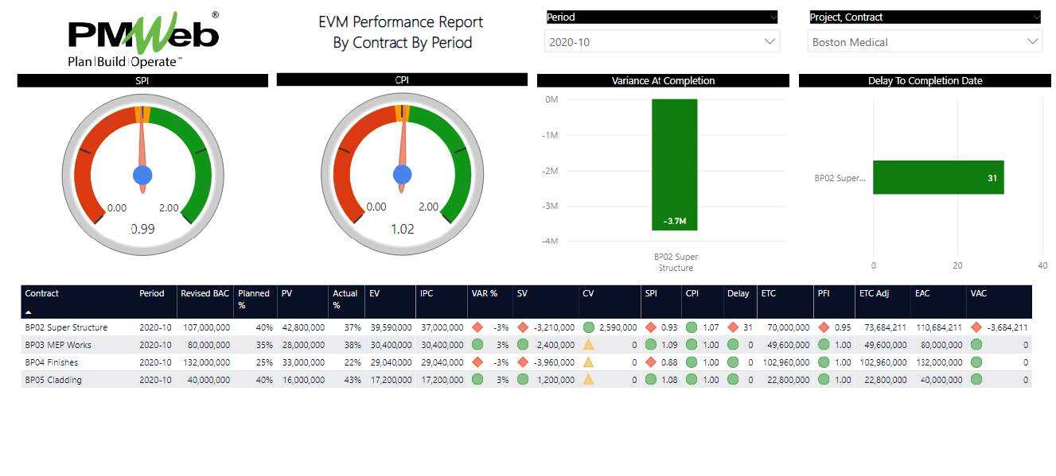
Task: Click red diamond SPI icon for BP04 Finishes
Action: [x=651, y=362]
